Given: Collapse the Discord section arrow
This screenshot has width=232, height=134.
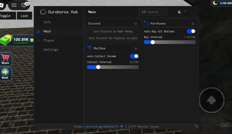Looking at the screenshot, I should point(136,24).
